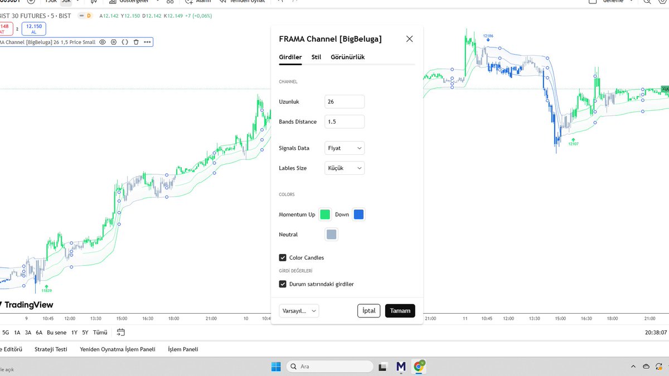Open Task View icon in taskbar
Screen dimensions: 669x376
[383, 366]
